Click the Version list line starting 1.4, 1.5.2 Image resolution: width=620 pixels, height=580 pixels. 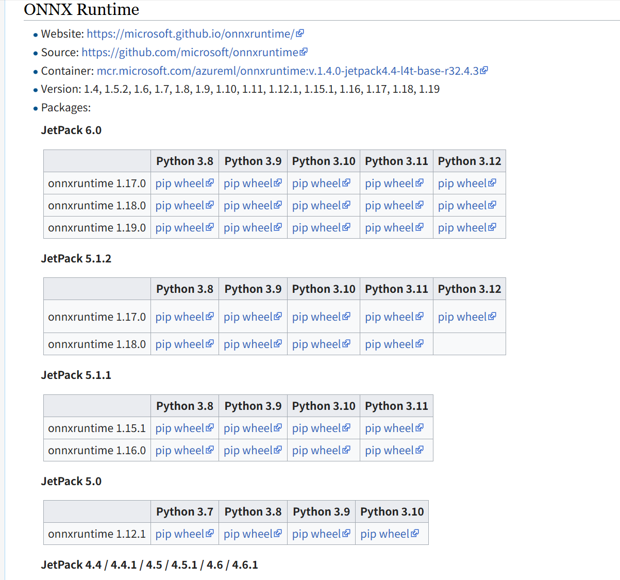click(x=240, y=89)
